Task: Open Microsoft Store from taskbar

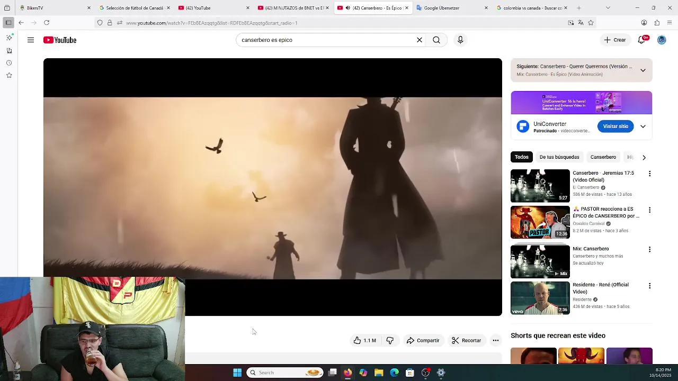Action: click(410, 373)
